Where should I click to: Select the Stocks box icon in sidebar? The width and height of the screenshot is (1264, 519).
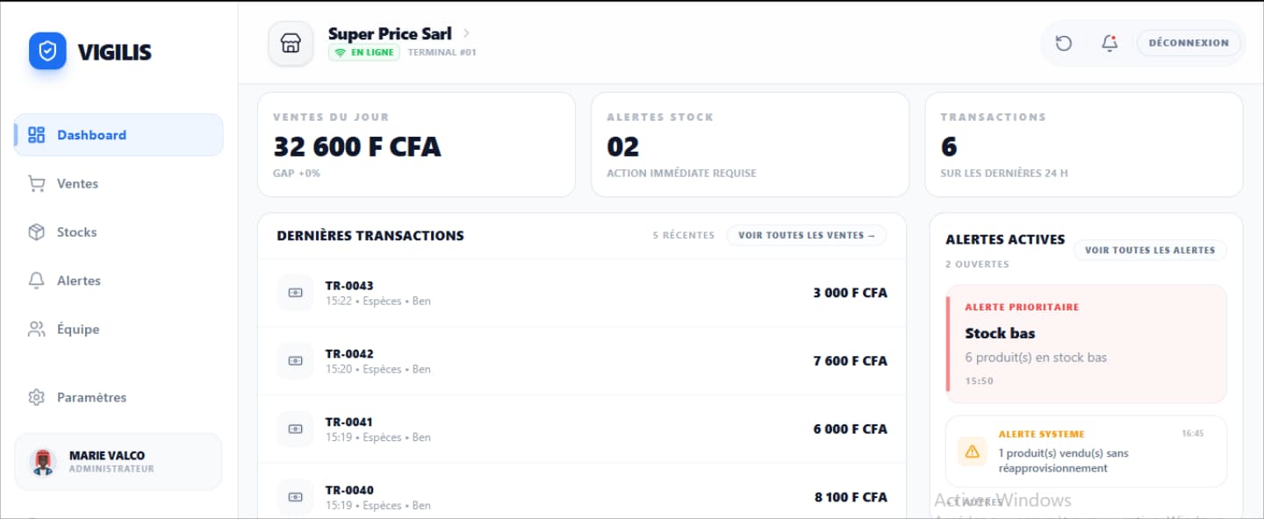tap(36, 231)
